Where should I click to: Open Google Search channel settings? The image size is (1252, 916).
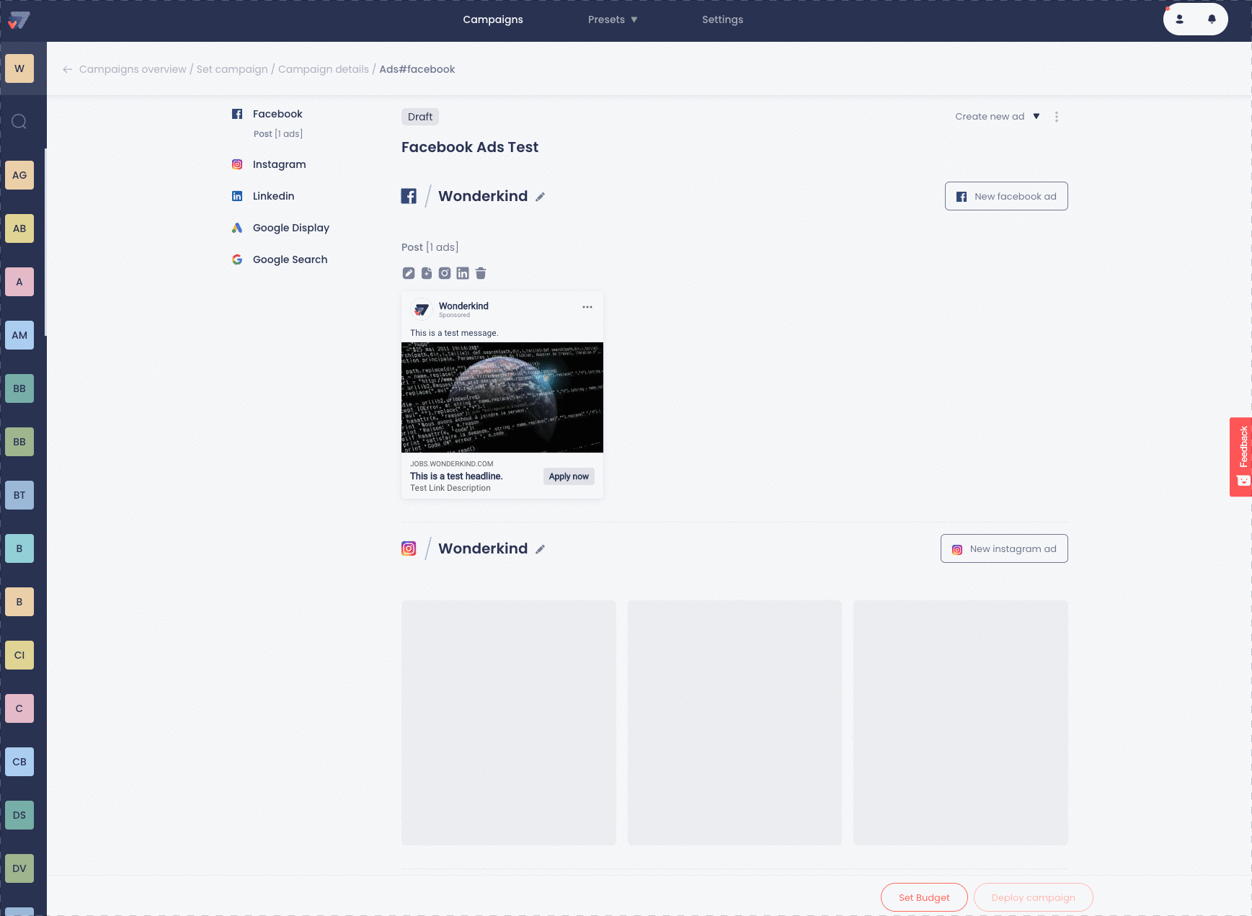(x=237, y=259)
